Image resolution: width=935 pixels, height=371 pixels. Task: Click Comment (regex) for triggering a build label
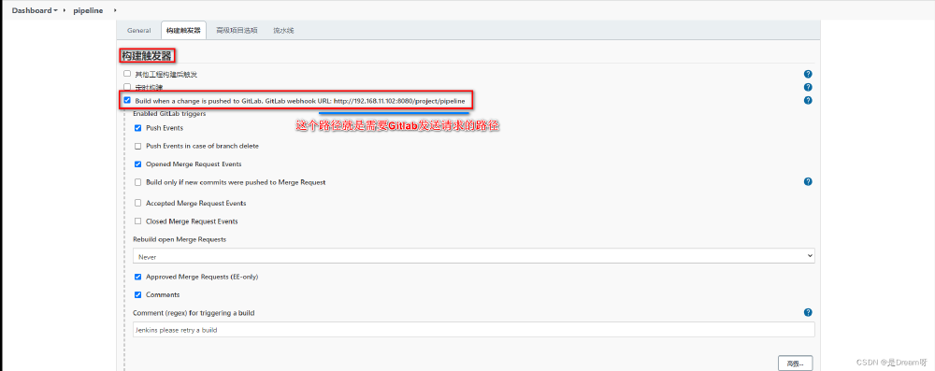click(194, 313)
